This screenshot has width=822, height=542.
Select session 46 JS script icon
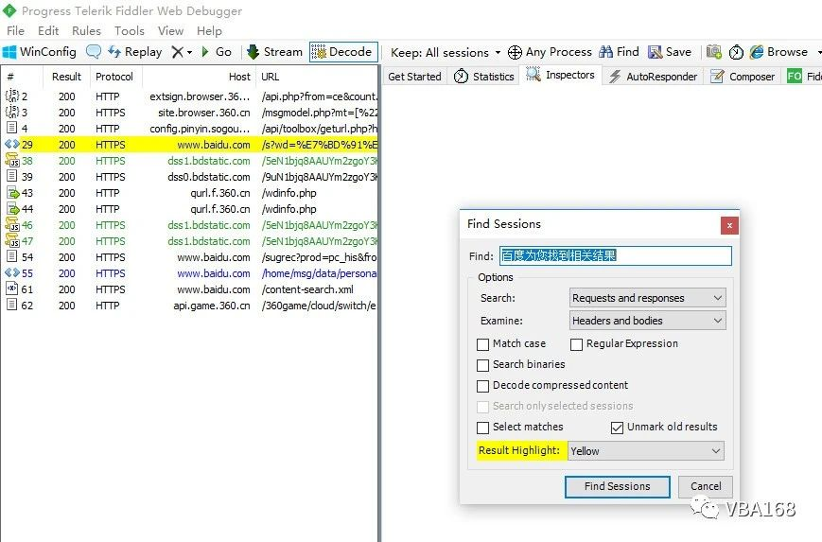[12, 225]
